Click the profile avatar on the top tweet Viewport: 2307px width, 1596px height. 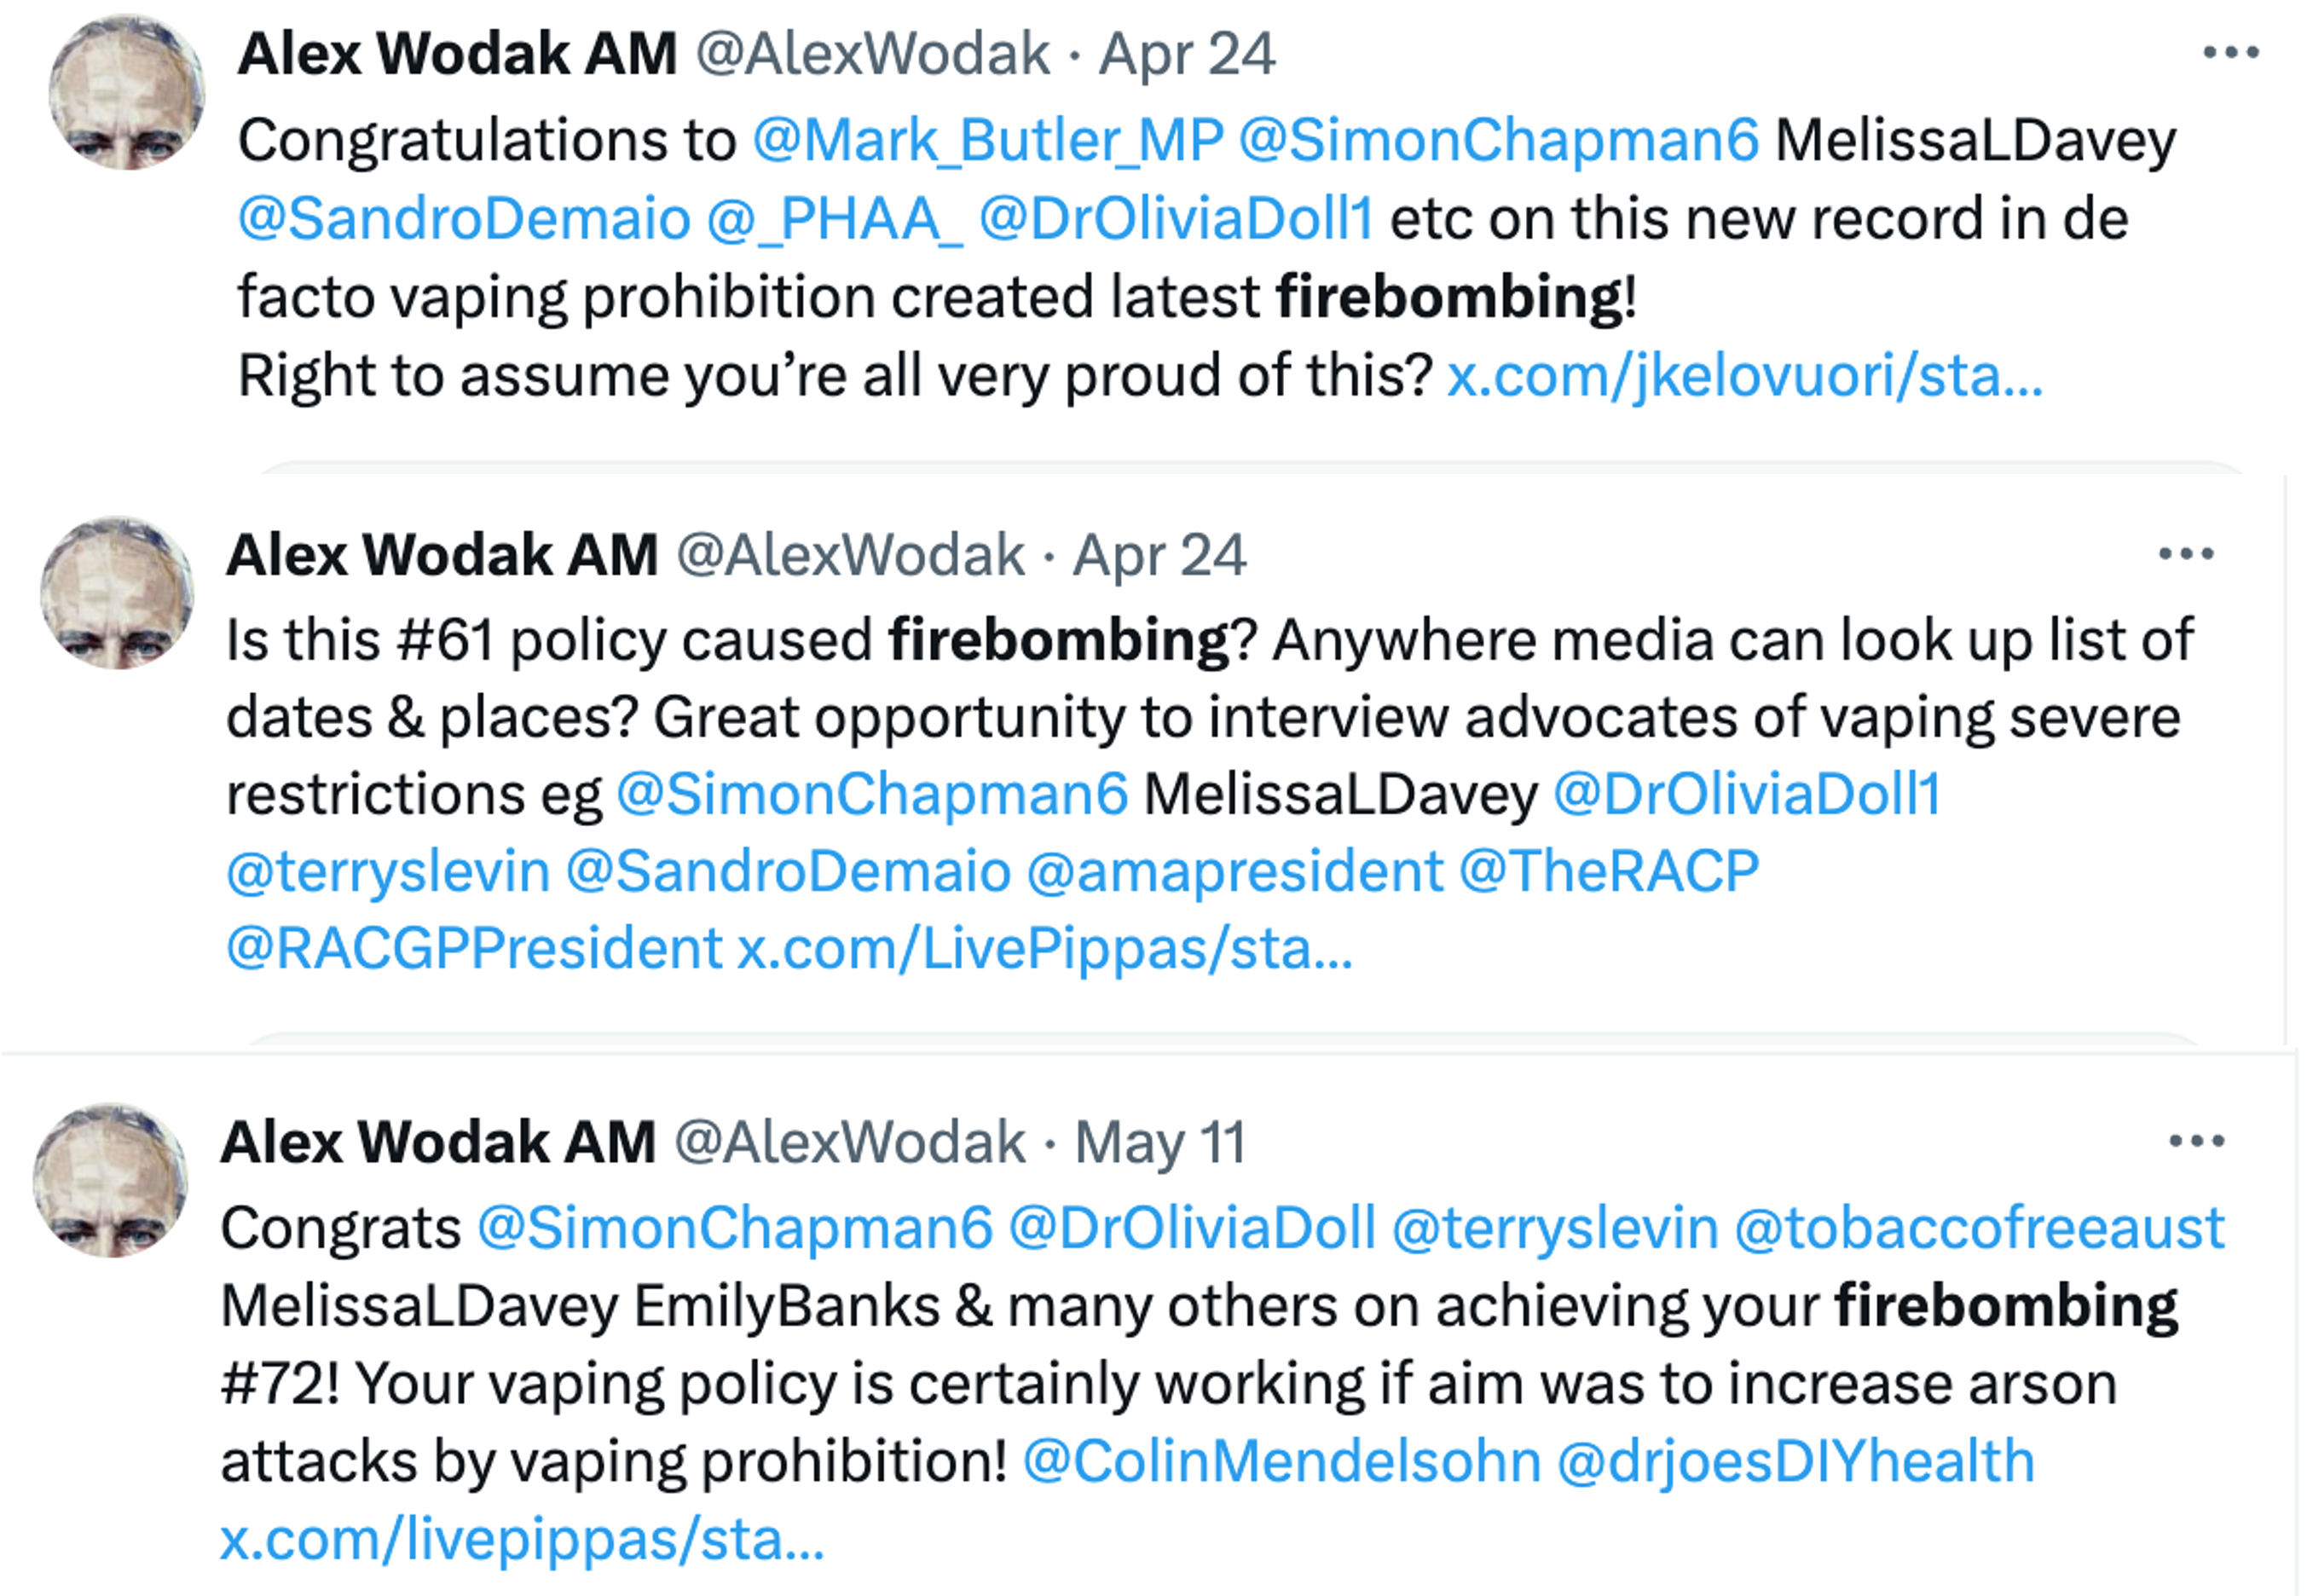pyautogui.click(x=127, y=92)
